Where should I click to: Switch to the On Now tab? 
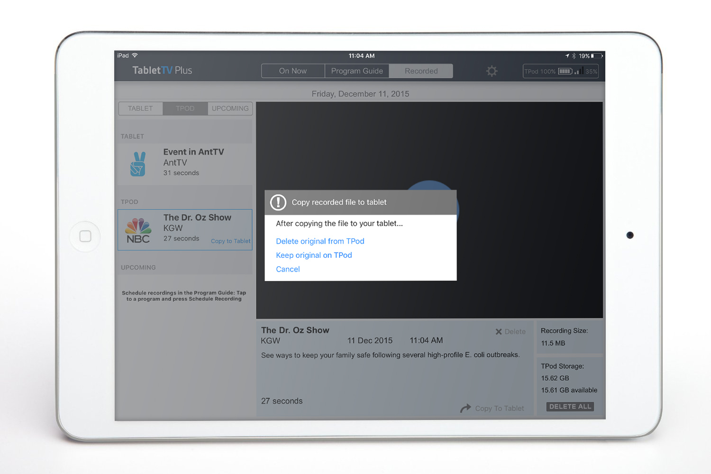coord(293,71)
